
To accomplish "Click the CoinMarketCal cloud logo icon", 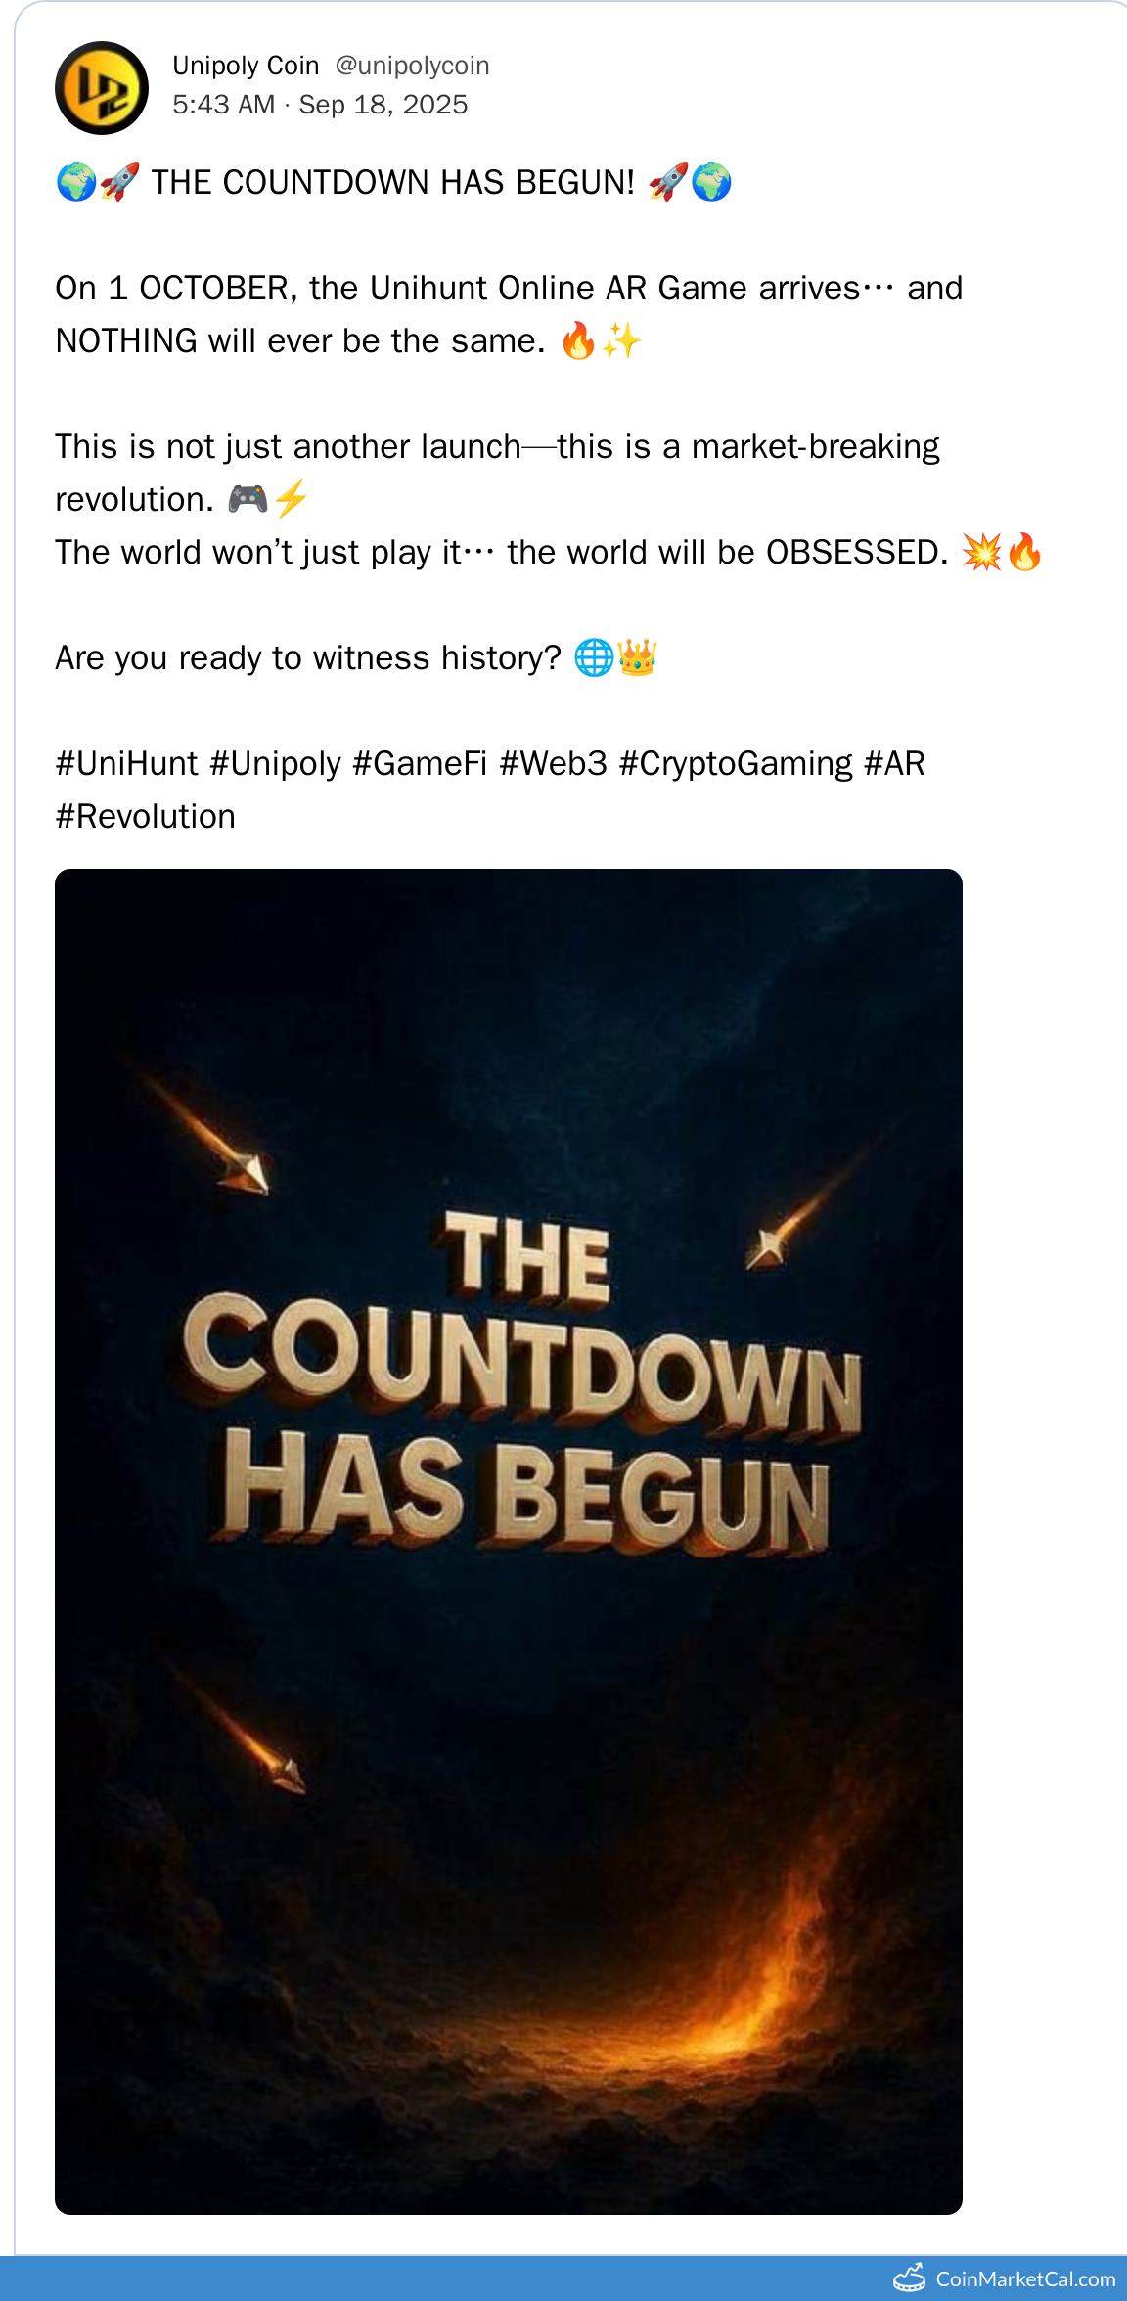I will 910,2278.
